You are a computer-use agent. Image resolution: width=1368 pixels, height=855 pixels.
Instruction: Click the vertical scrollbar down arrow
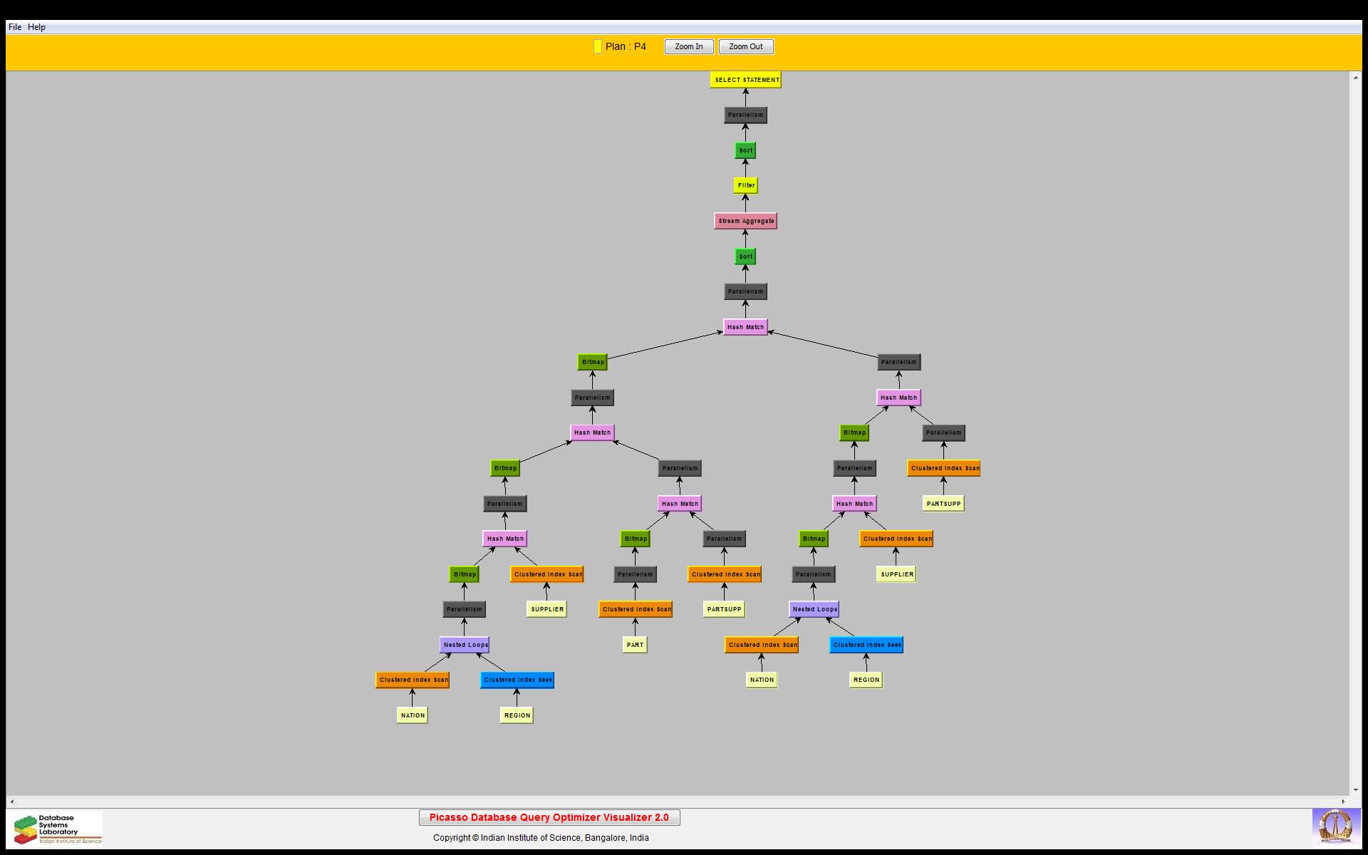(1355, 789)
